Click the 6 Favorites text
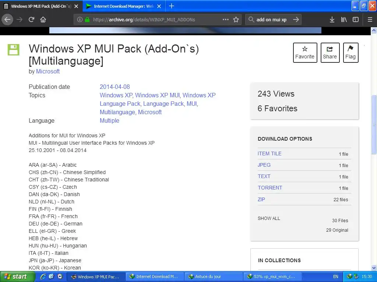Image resolution: width=377 pixels, height=282 pixels. [278, 108]
